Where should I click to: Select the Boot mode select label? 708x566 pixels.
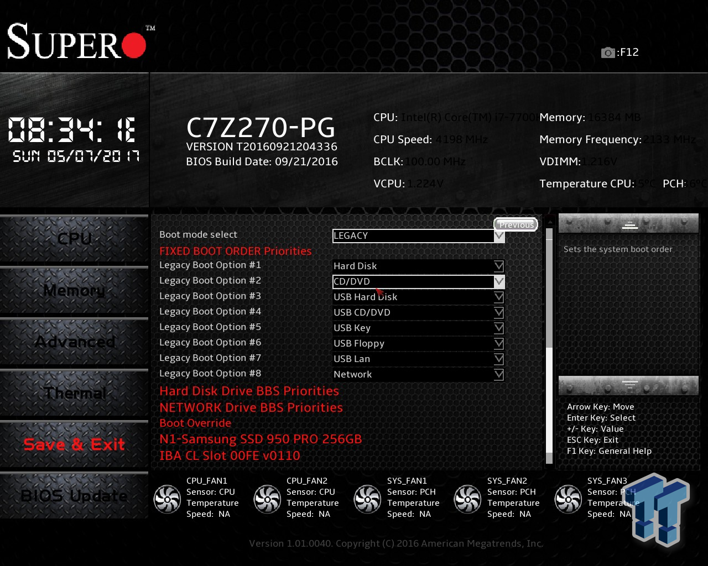click(x=198, y=234)
